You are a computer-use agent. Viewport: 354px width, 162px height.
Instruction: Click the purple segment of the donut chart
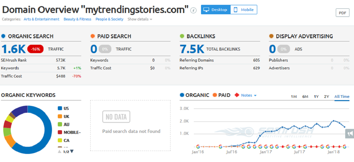coord(20,111)
